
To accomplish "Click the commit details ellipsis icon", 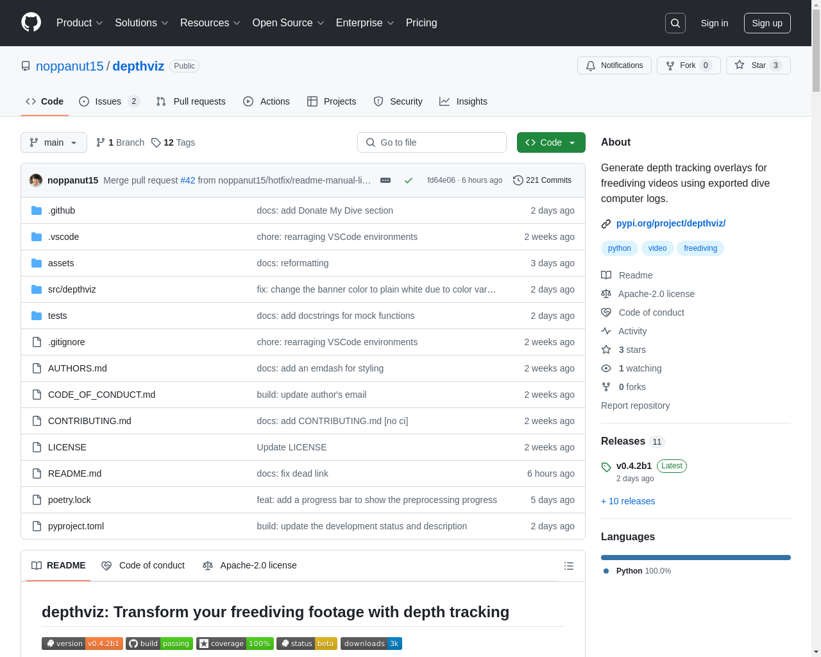I will coord(385,180).
